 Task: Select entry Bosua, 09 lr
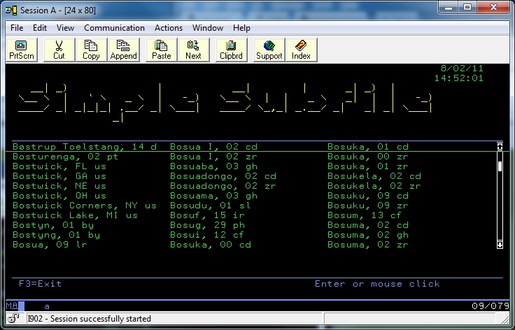click(50, 245)
